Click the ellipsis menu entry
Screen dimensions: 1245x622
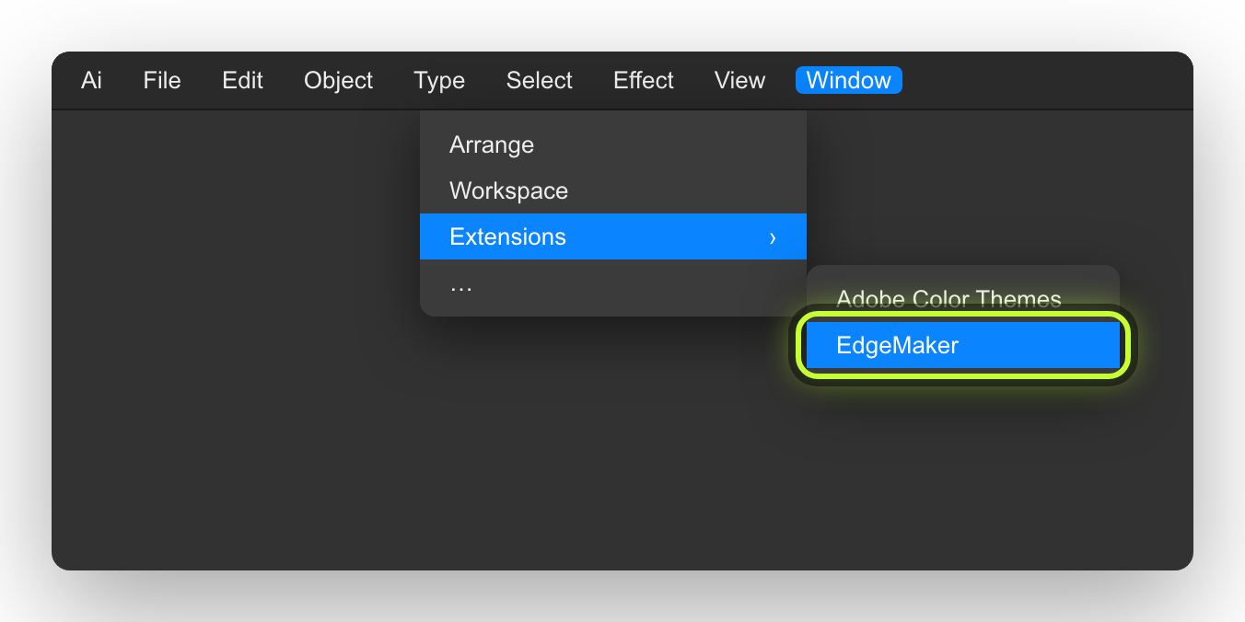coord(613,284)
